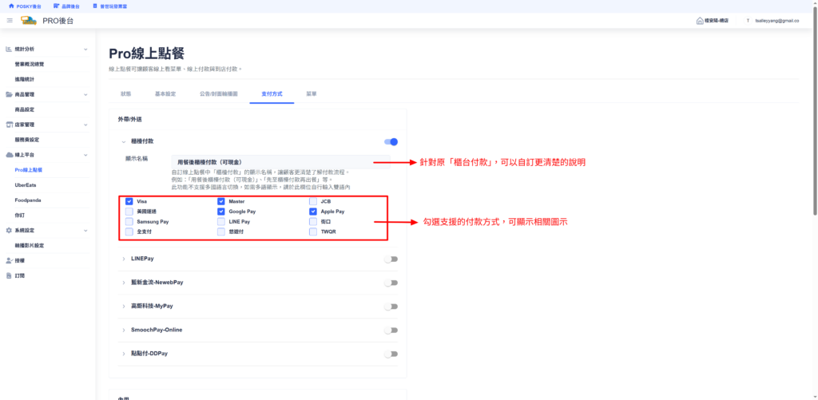Expand the NewebPay section chevron
Image resolution: width=818 pixels, height=400 pixels.
pyautogui.click(x=124, y=282)
